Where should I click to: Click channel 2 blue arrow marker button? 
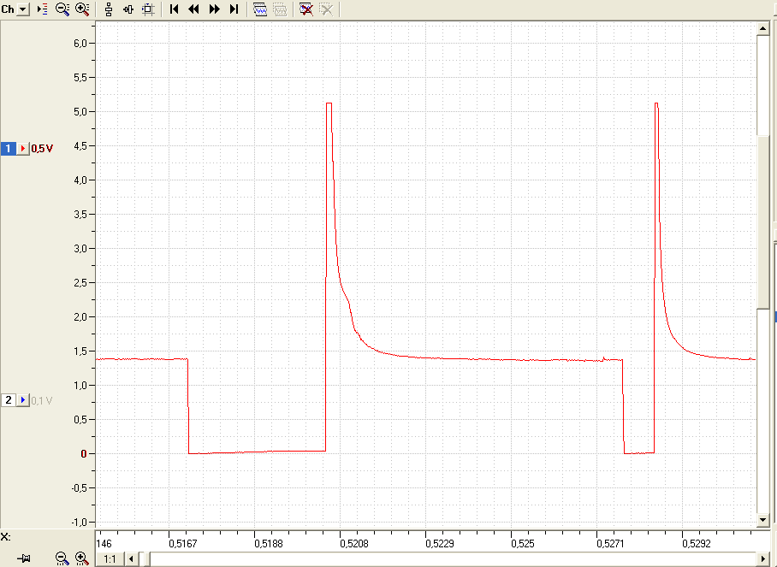click(23, 400)
